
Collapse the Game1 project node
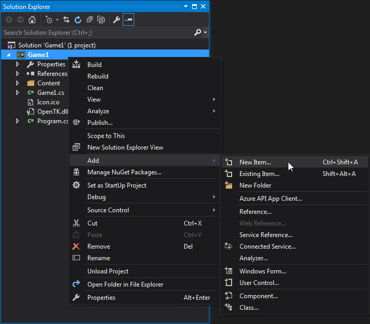(9, 55)
